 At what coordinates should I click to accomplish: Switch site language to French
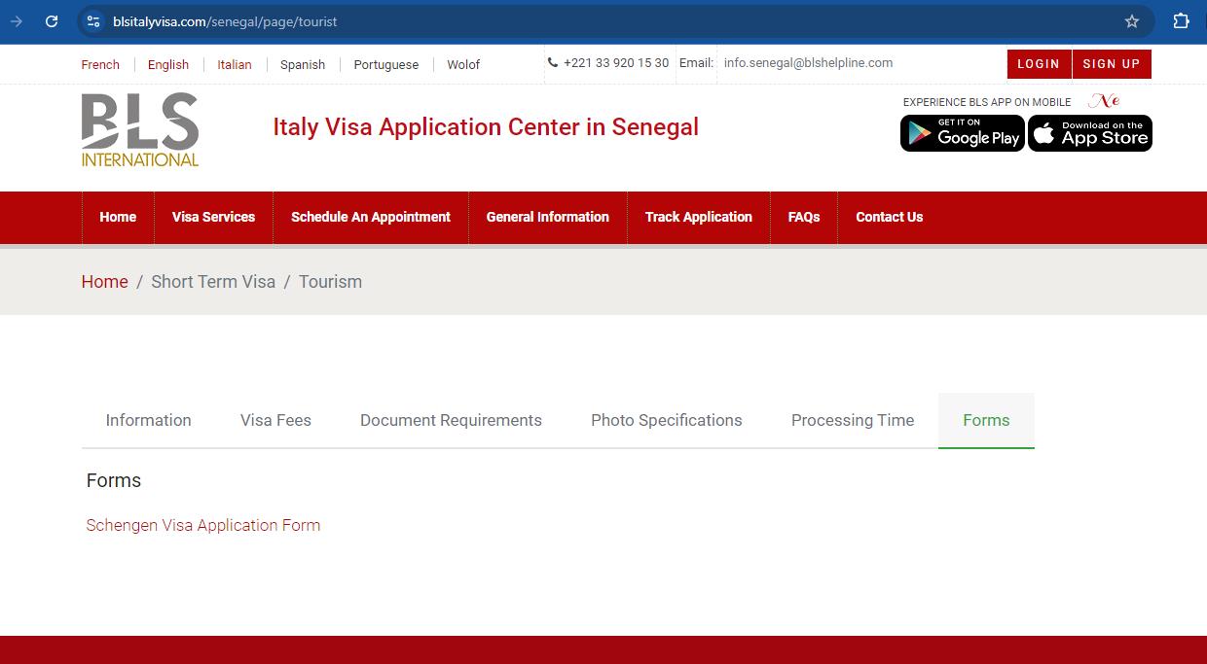pyautogui.click(x=100, y=64)
